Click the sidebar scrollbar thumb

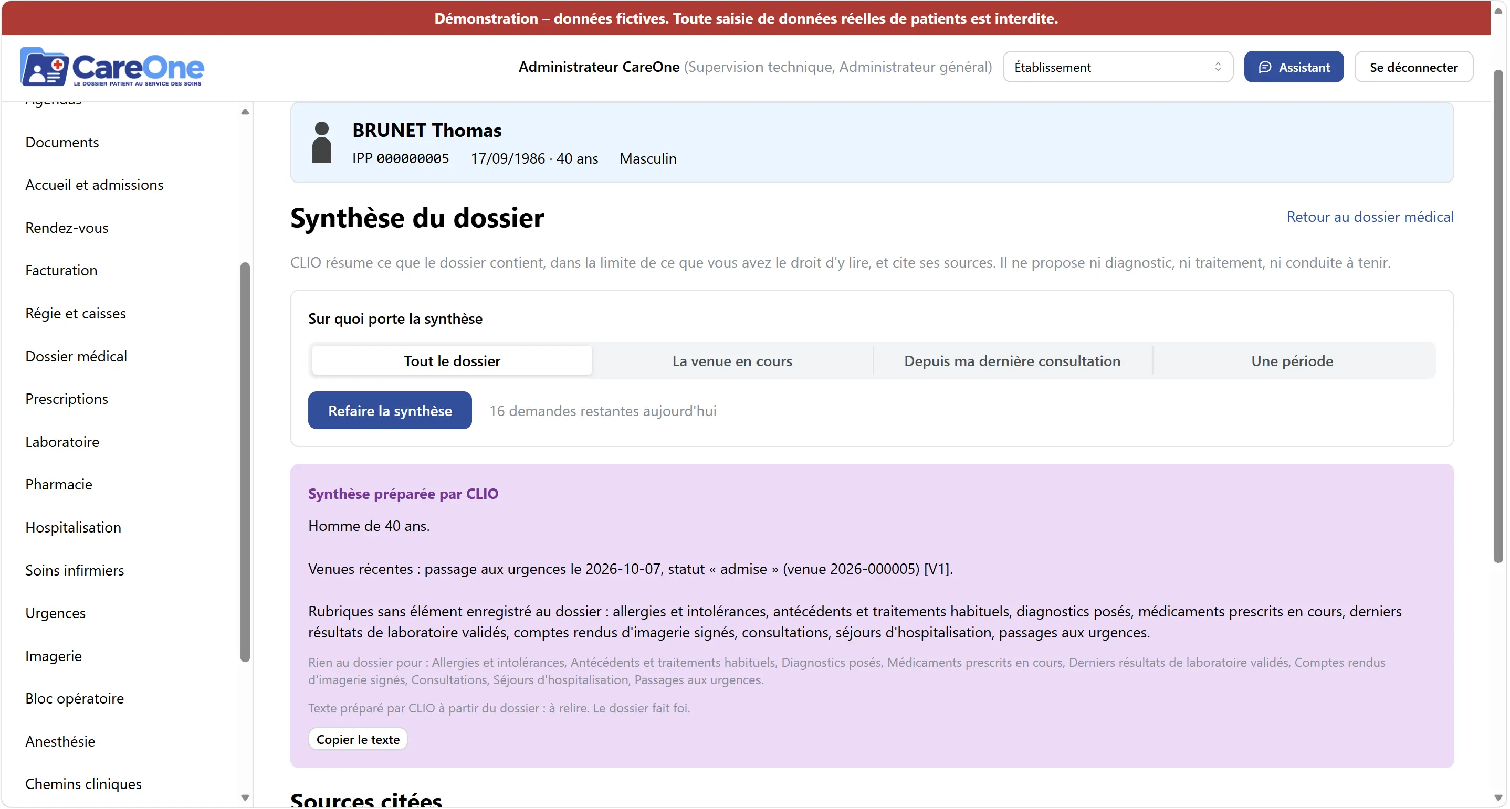point(245,462)
